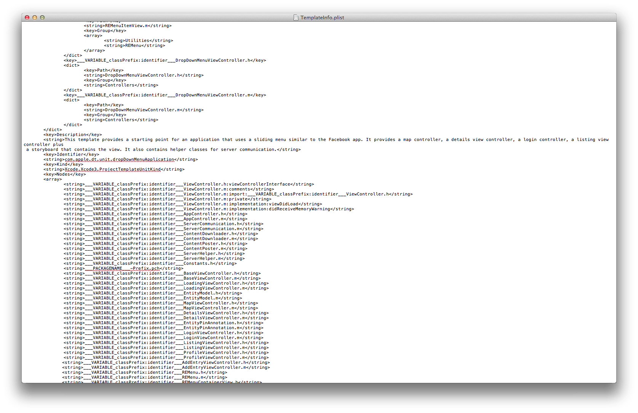Click the Constants.h string line
Viewport: 638px width, 413px height.
150,263
